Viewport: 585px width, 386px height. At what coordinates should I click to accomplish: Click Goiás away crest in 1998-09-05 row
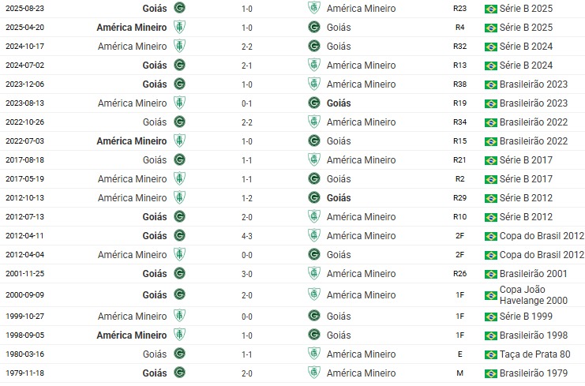click(x=314, y=335)
